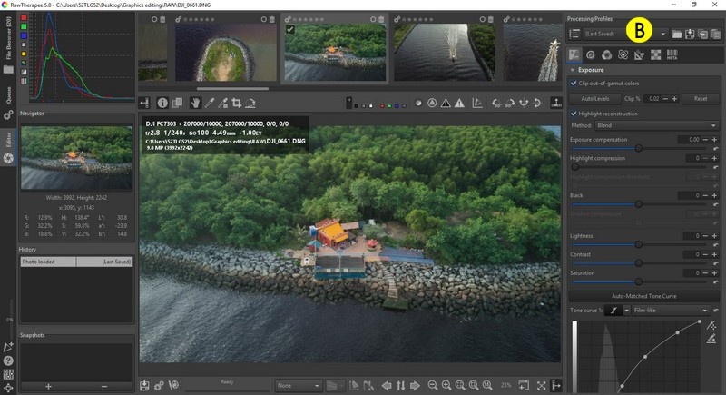726x395 pixels.
Task: Toggle the clipped highlight indication warning icon
Action: 458,104
